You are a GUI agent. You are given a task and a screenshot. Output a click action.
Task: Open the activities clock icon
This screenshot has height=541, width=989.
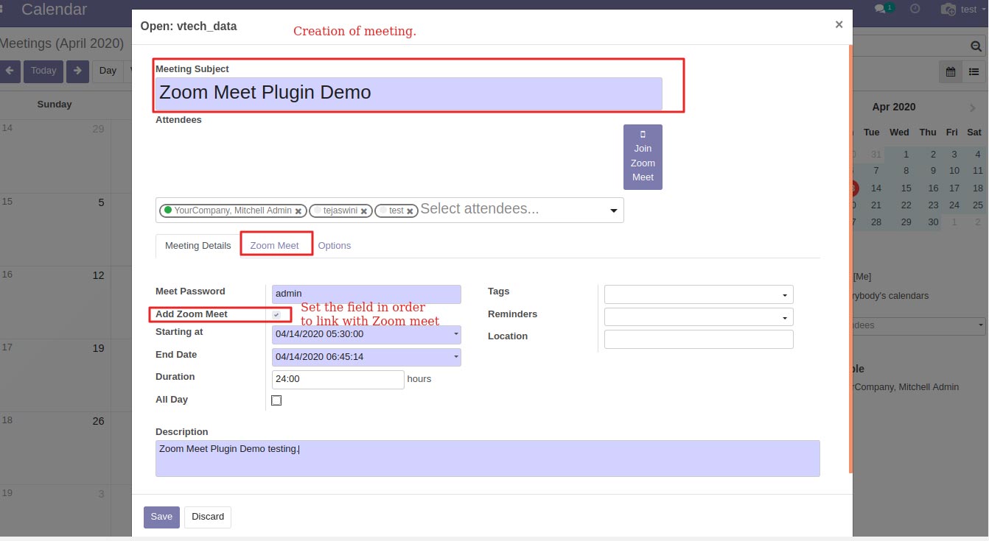[915, 9]
